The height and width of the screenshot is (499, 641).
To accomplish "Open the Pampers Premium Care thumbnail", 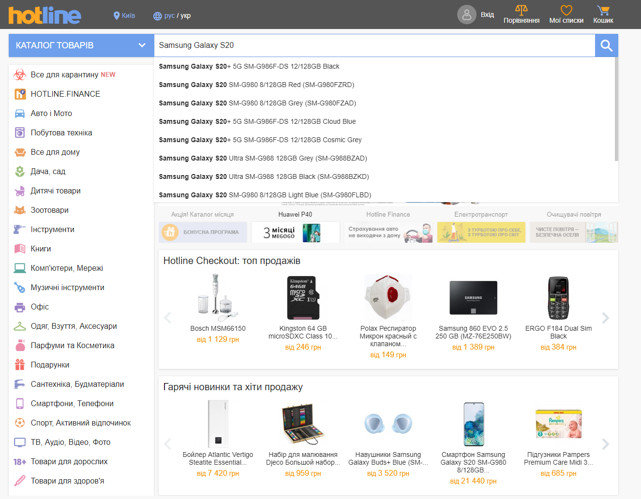I will tap(558, 424).
